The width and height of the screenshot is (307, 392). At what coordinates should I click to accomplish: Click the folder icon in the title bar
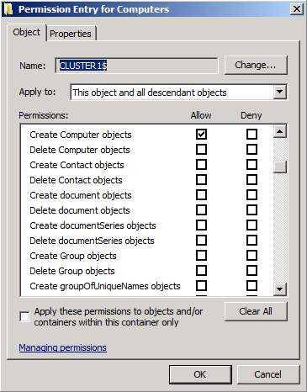pos(8,9)
